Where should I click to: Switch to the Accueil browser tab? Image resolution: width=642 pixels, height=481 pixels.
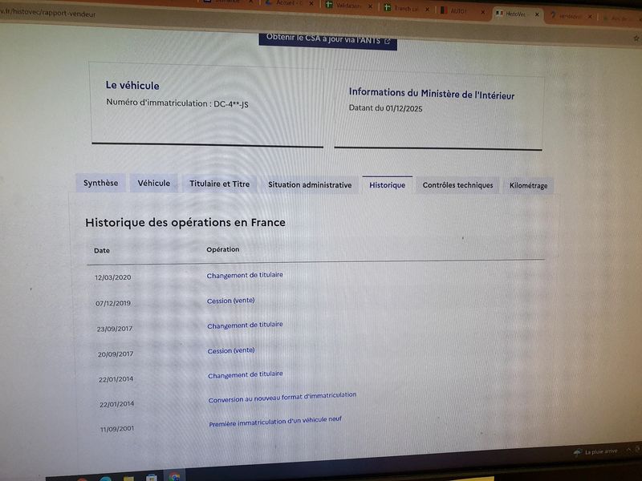pos(288,3)
